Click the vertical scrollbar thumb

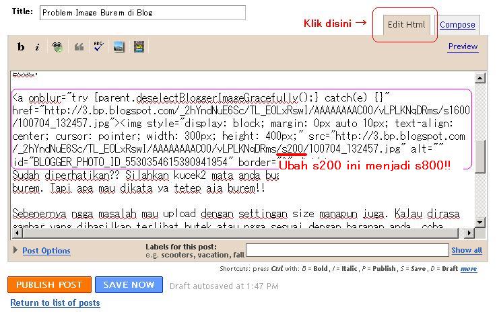click(x=480, y=157)
